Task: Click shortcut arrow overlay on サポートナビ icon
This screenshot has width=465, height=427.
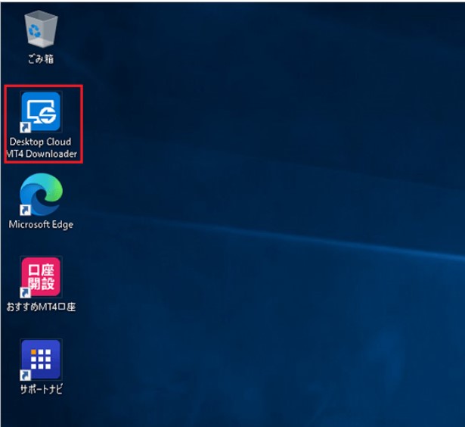Action: click(x=25, y=376)
